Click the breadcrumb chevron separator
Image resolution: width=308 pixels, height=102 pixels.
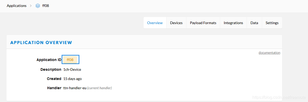31,6
